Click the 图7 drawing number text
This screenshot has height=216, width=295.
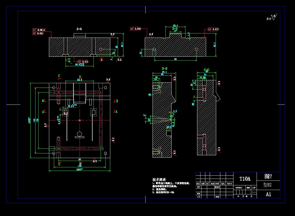pos(268,176)
